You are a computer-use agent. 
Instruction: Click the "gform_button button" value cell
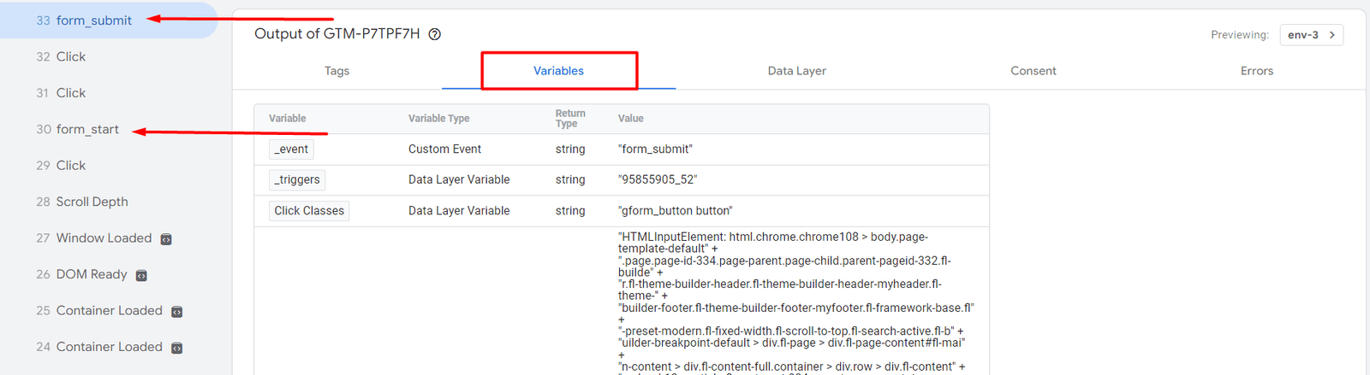coord(676,210)
